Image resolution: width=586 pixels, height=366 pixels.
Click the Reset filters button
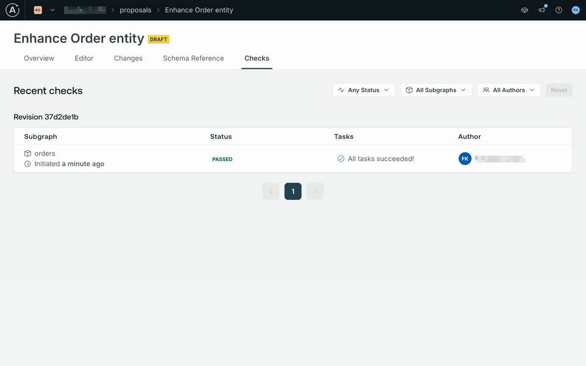(559, 90)
